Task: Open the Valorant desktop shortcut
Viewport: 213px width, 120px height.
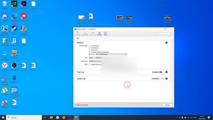Action: (24, 5)
